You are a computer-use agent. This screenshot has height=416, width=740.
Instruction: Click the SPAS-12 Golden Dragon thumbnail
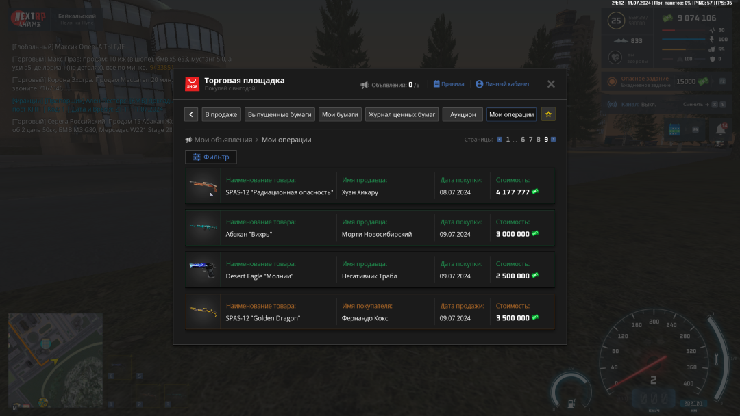tap(203, 311)
